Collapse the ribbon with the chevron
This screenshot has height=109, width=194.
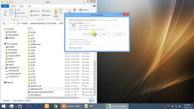point(91,6)
